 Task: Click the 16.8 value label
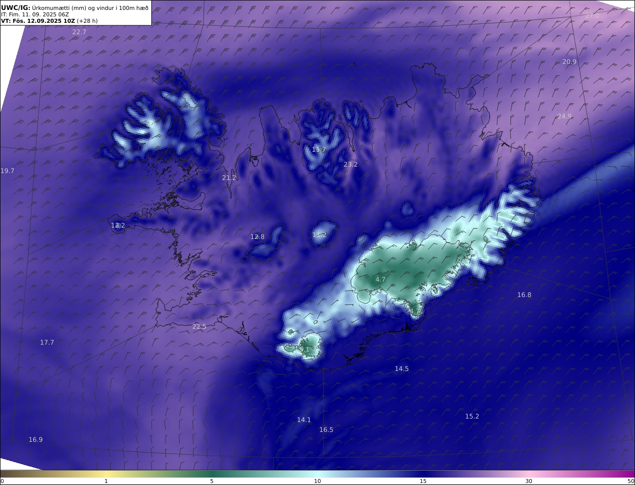click(x=524, y=295)
